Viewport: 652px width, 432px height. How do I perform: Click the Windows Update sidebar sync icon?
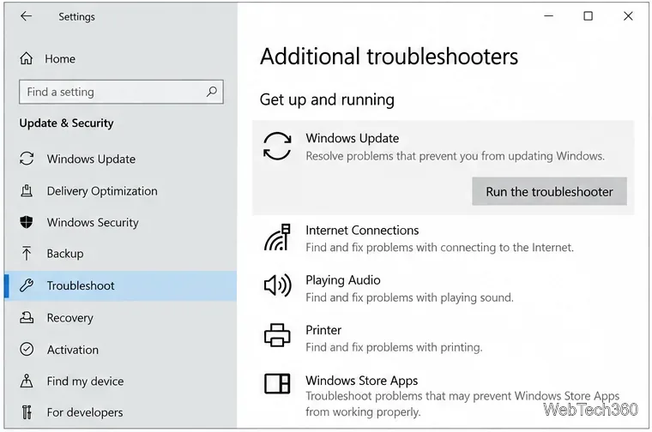tap(27, 159)
